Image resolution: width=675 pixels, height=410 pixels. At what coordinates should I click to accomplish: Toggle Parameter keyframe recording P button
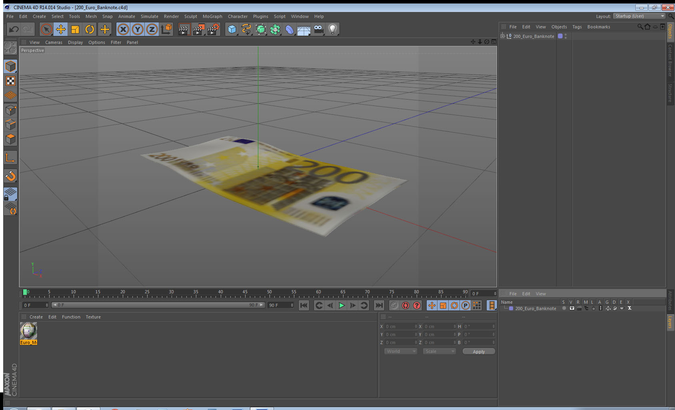[x=465, y=305]
